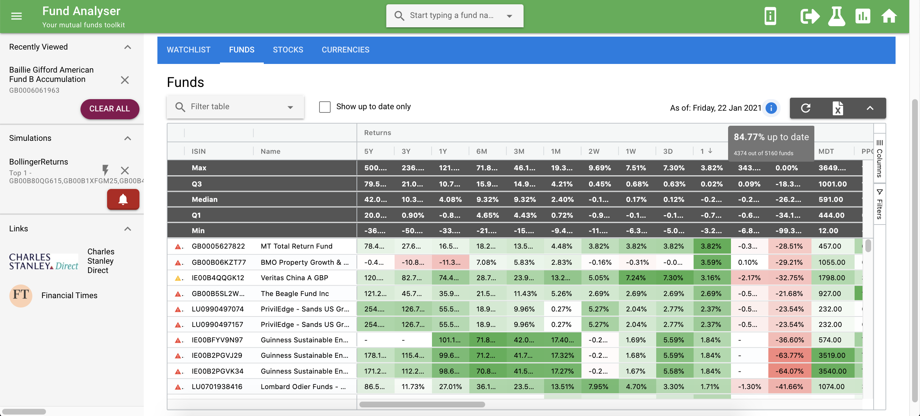Sort by the 3M returns column
Image resolution: width=920 pixels, height=416 pixels.
coord(519,151)
